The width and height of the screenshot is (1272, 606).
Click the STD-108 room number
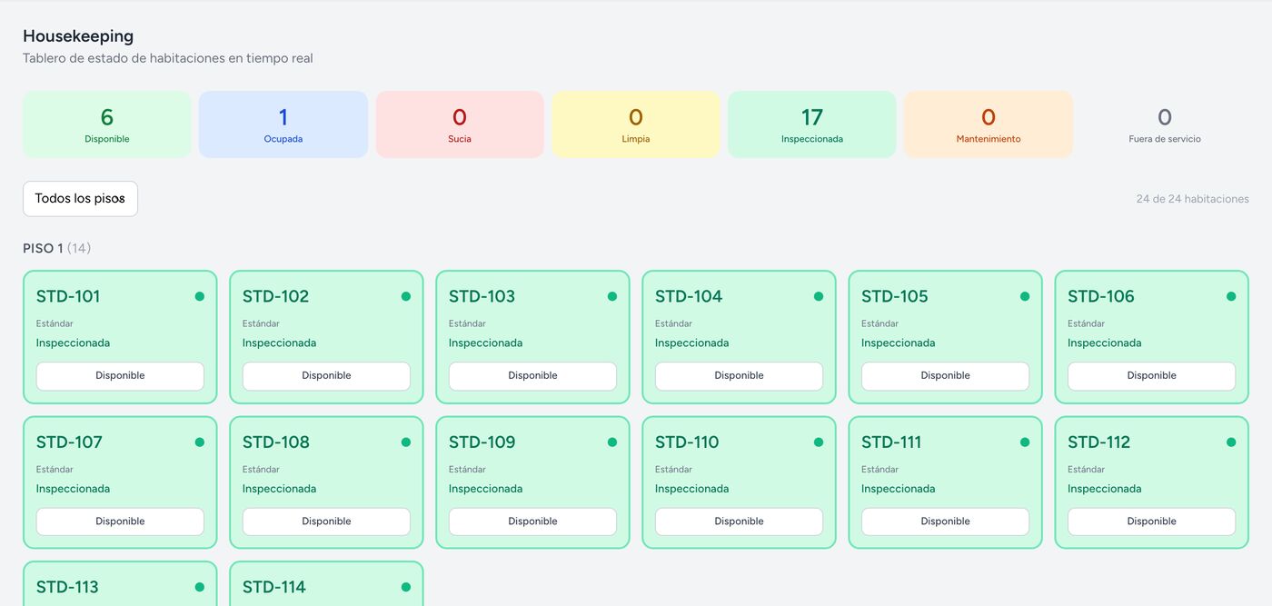276,442
